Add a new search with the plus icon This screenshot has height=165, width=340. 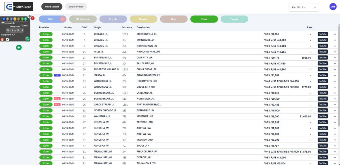(x=19, y=48)
